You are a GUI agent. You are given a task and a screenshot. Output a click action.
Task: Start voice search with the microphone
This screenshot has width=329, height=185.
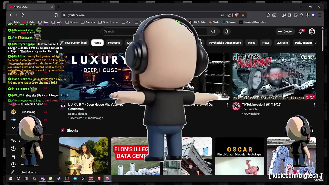coord(227,31)
